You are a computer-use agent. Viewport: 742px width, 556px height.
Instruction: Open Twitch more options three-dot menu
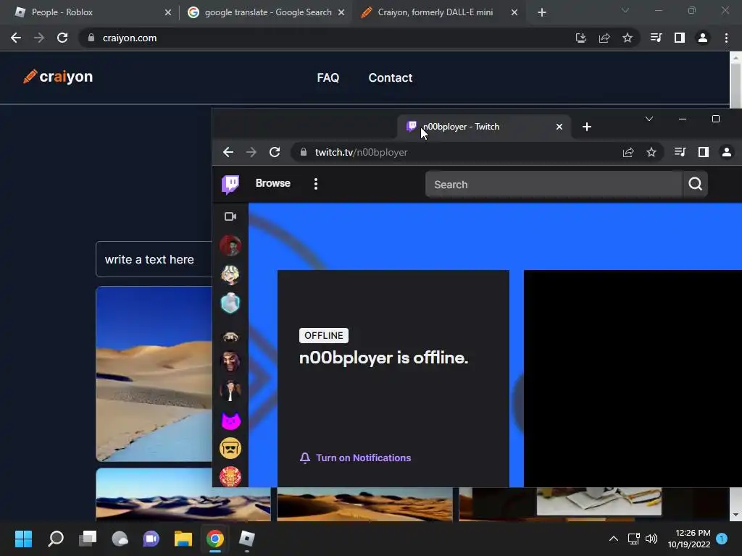point(316,184)
